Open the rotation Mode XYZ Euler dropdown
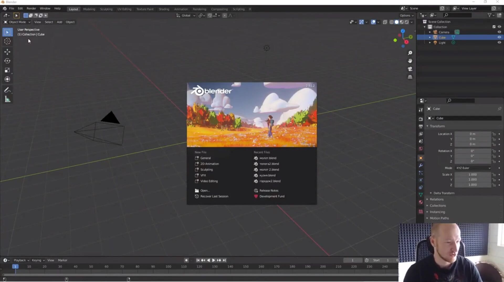Image resolution: width=504 pixels, height=282 pixels. point(473,168)
